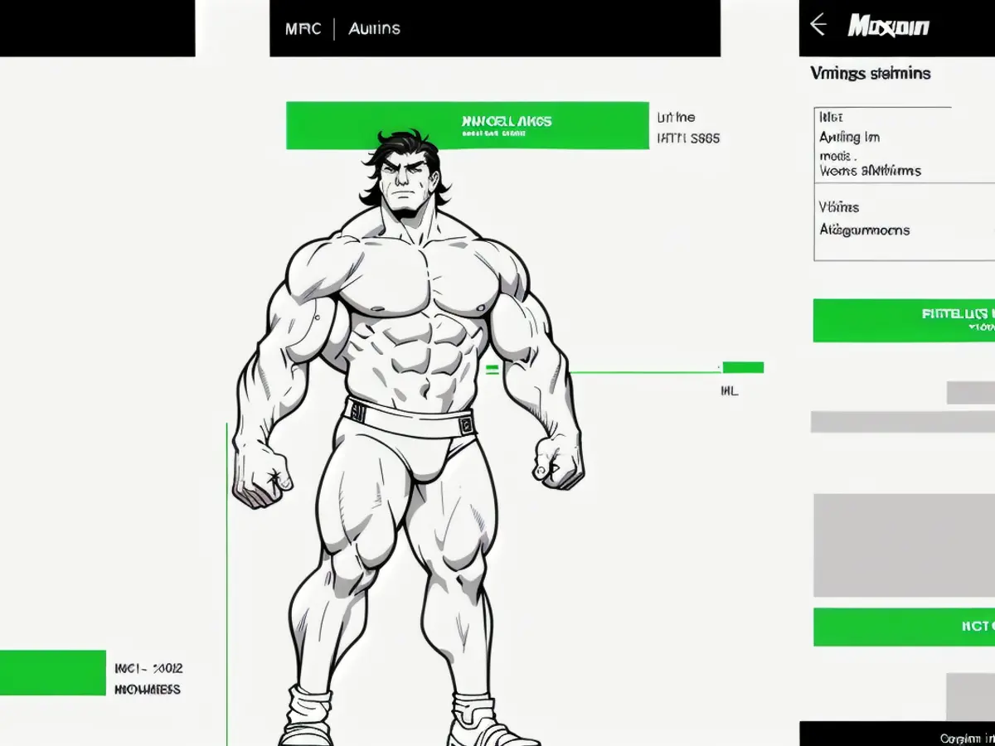Click the large gray preview box
This screenshot has width=995, height=746.
click(x=904, y=545)
